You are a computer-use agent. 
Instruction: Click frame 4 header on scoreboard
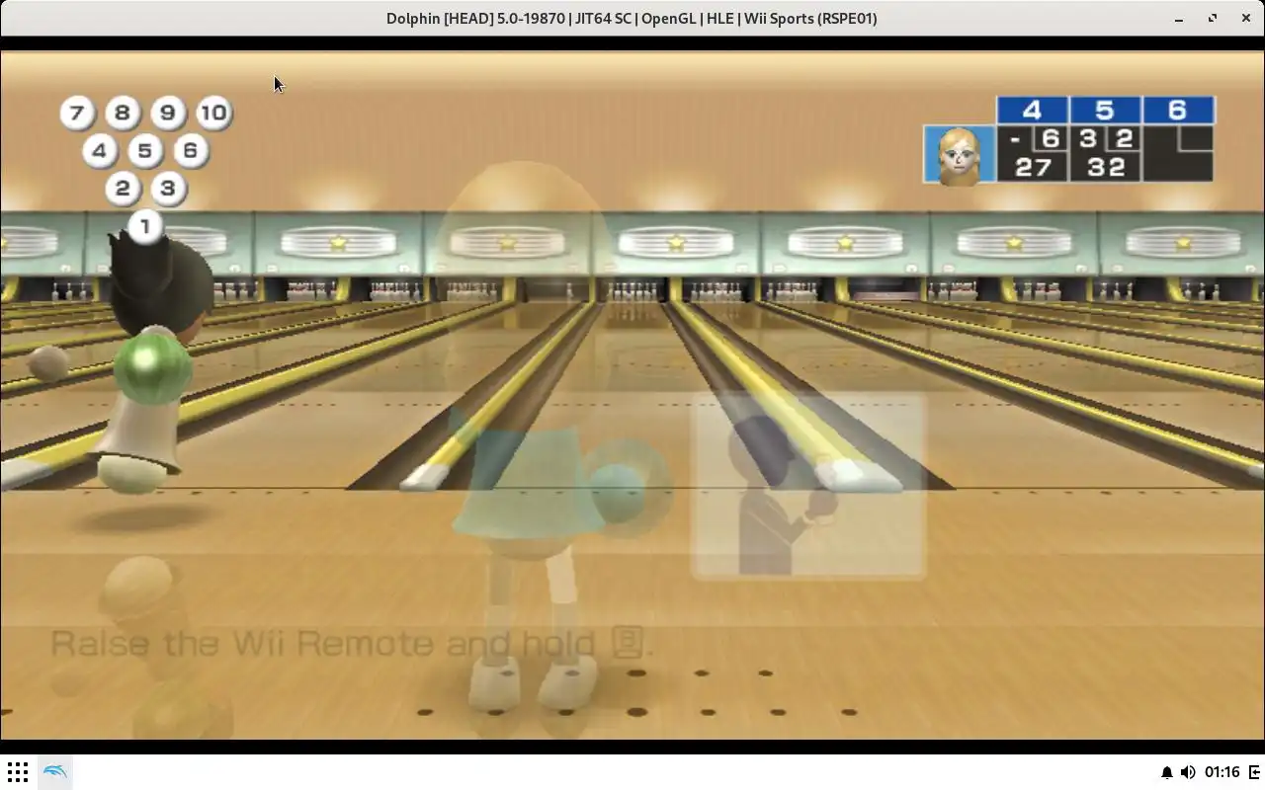tap(1032, 110)
